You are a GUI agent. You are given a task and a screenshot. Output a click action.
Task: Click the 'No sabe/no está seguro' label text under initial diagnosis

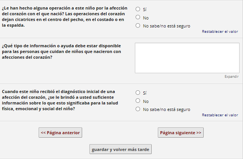coord(166,109)
